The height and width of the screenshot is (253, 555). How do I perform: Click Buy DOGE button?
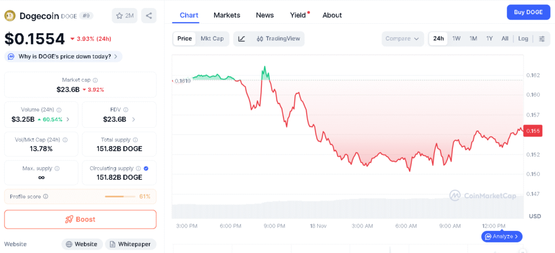pyautogui.click(x=528, y=12)
